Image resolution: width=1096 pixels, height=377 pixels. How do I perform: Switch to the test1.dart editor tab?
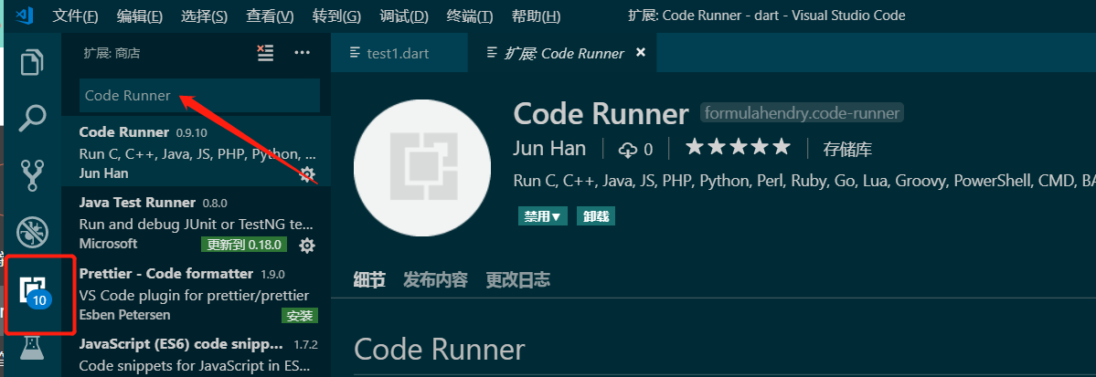point(399,53)
